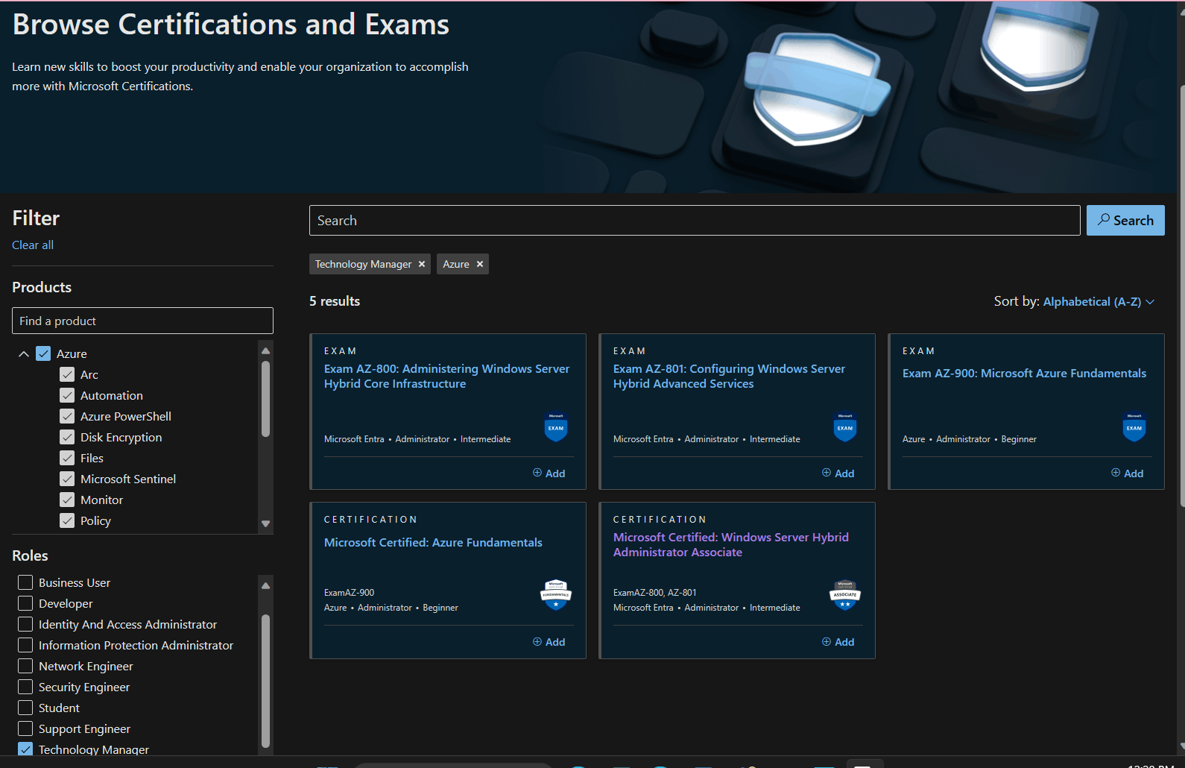Screen dimensions: 1185x768
Task: Collapse the Azure product tree
Action: point(24,353)
